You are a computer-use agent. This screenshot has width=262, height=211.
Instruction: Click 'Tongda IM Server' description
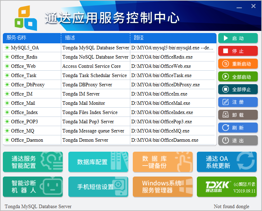(x=81, y=94)
